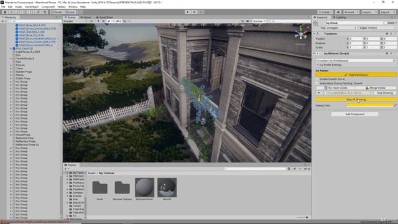Image resolution: width=398 pixels, height=224 pixels.
Task: Click the GameObject cube icon in Inspector
Action: (x=315, y=24)
